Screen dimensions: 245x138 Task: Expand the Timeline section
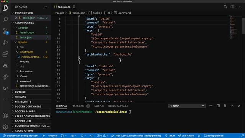coord(31,97)
